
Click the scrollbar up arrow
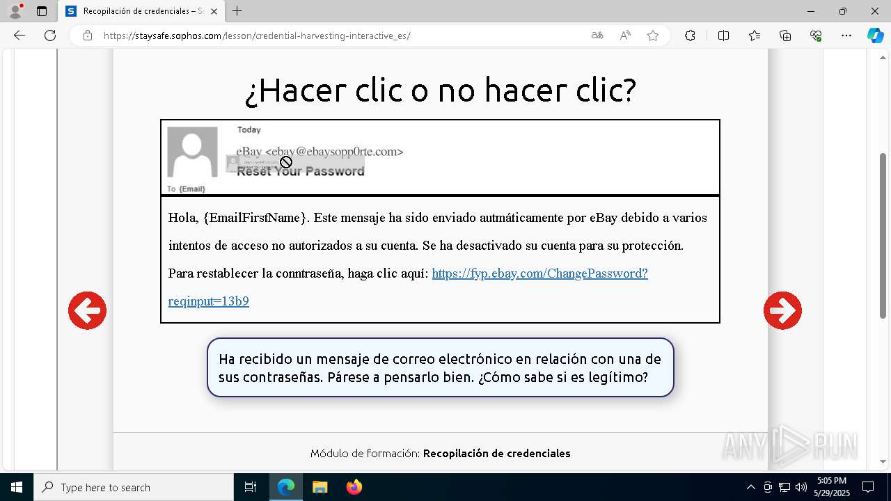click(883, 56)
